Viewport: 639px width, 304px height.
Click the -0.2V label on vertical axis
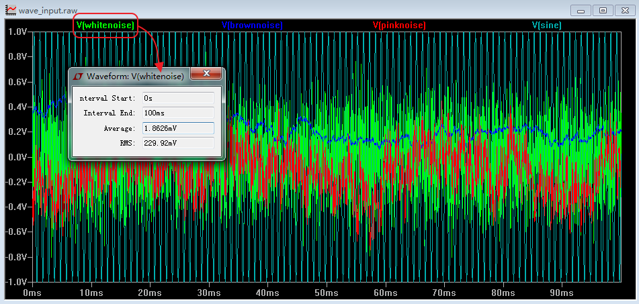tap(17, 182)
